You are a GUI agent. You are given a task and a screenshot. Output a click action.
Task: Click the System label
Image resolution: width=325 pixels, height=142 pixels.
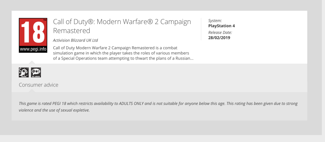[x=216, y=20]
